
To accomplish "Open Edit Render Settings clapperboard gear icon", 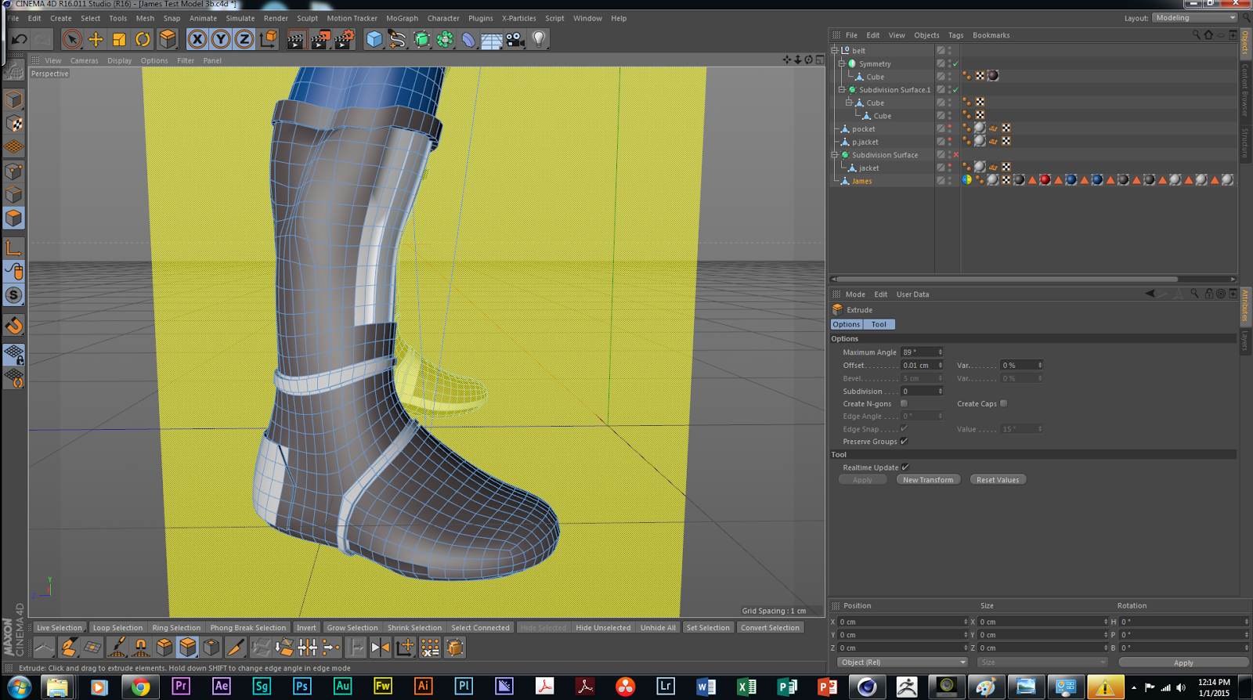I will 344,39.
